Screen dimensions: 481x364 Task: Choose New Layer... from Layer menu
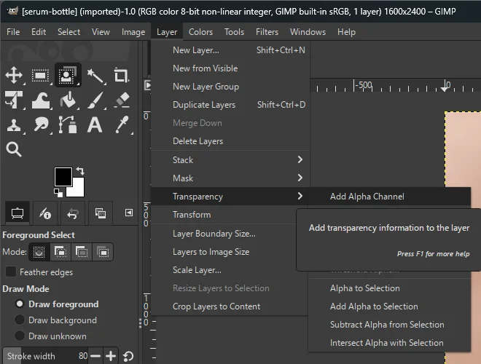tap(230, 50)
